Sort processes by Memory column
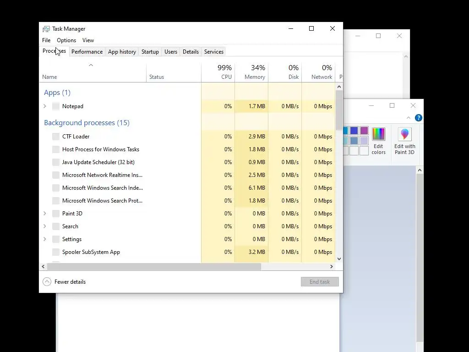The image size is (469, 352). click(251, 72)
